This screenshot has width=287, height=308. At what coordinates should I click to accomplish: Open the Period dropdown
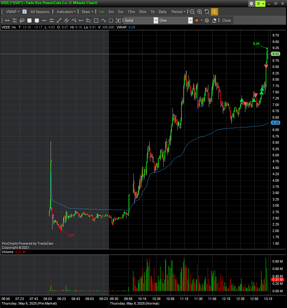tap(178, 12)
